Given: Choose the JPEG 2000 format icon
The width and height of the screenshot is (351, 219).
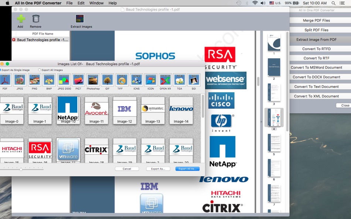Looking at the screenshot, I should pyautogui.click(x=64, y=80).
